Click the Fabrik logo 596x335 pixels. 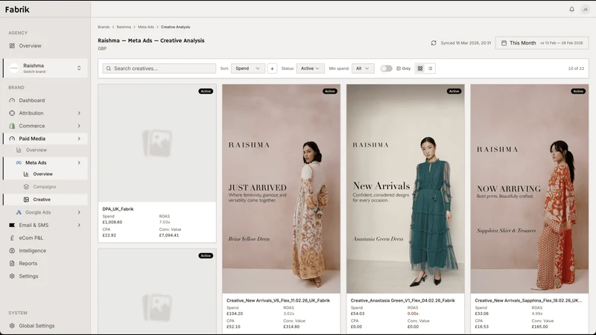point(17,10)
